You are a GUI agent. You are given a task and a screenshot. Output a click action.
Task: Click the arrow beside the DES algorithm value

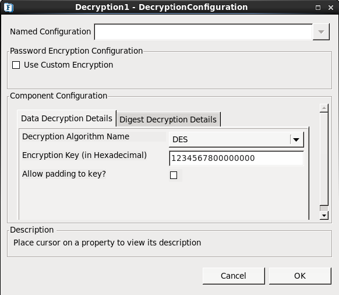coord(296,139)
